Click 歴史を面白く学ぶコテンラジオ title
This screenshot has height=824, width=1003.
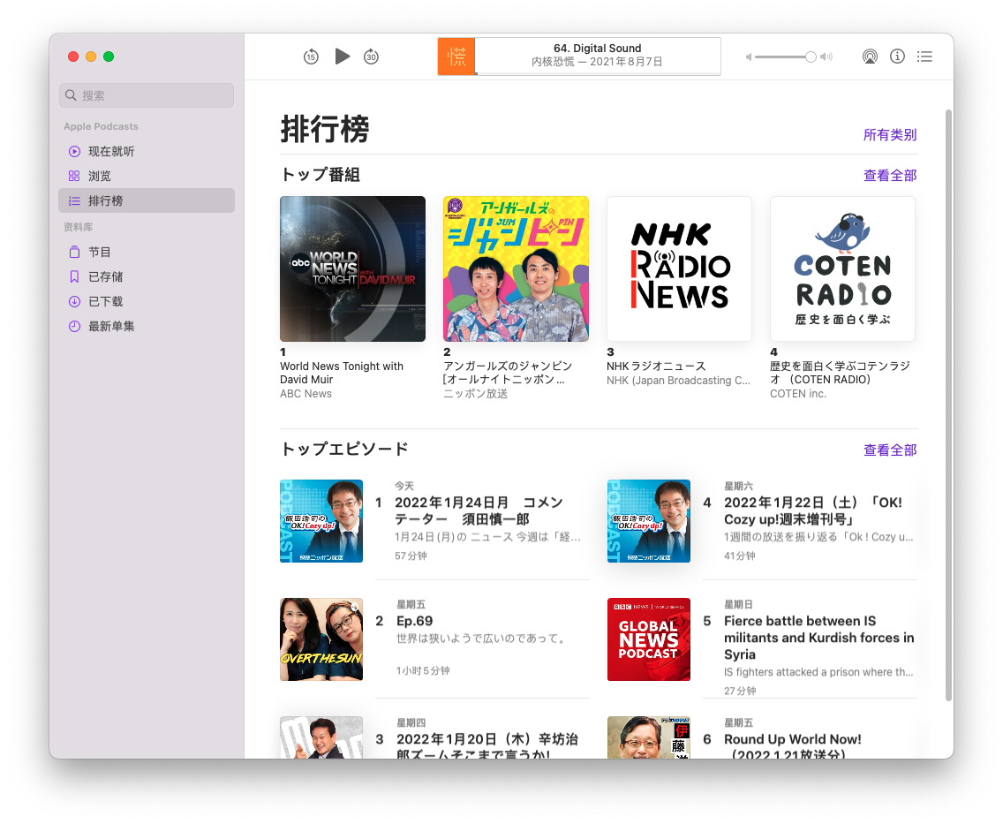click(840, 373)
